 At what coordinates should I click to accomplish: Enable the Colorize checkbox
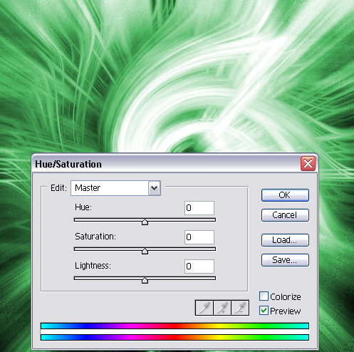coord(264,296)
